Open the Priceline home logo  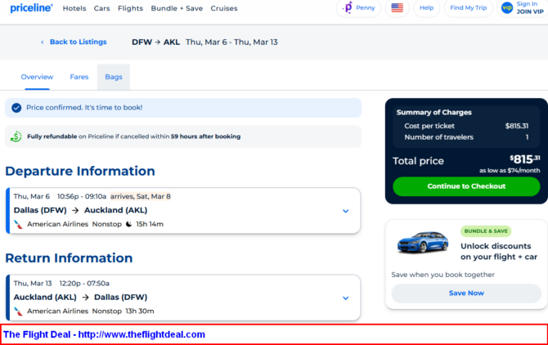pyautogui.click(x=31, y=8)
